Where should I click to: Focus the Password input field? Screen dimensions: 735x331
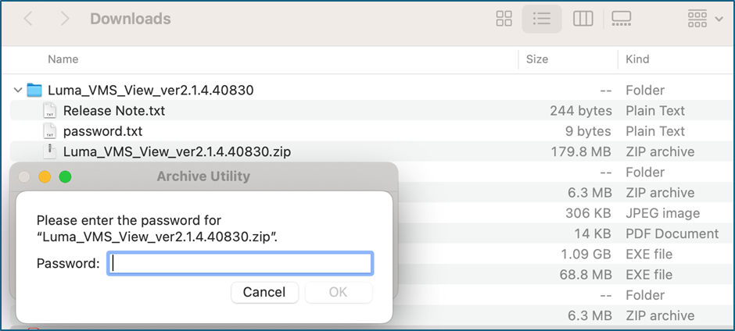[x=240, y=264]
